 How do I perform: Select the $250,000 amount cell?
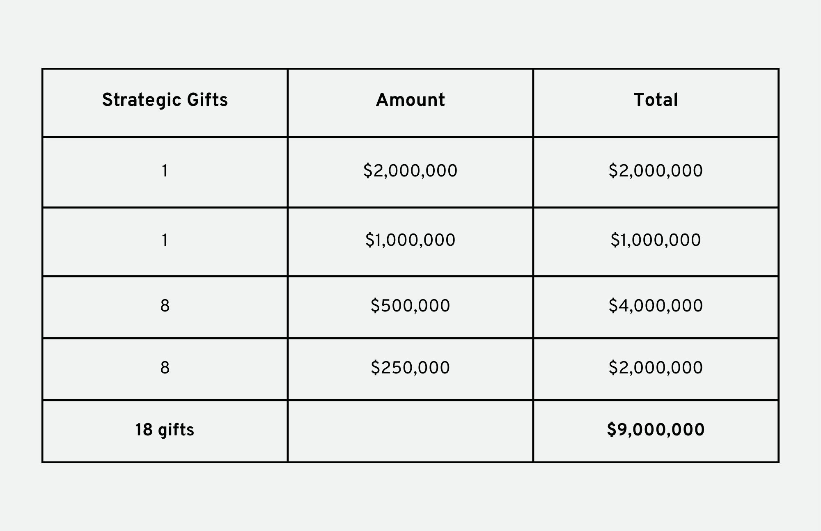[410, 369]
